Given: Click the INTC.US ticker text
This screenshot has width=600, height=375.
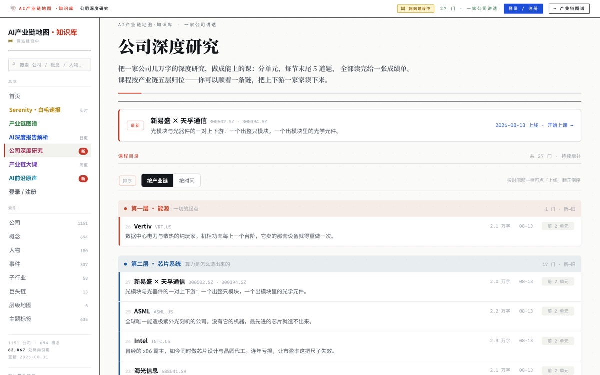Looking at the screenshot, I should [161, 341].
